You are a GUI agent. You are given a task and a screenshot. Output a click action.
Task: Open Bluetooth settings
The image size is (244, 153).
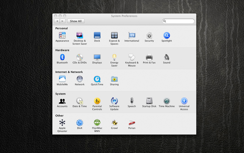pyautogui.click(x=62, y=57)
